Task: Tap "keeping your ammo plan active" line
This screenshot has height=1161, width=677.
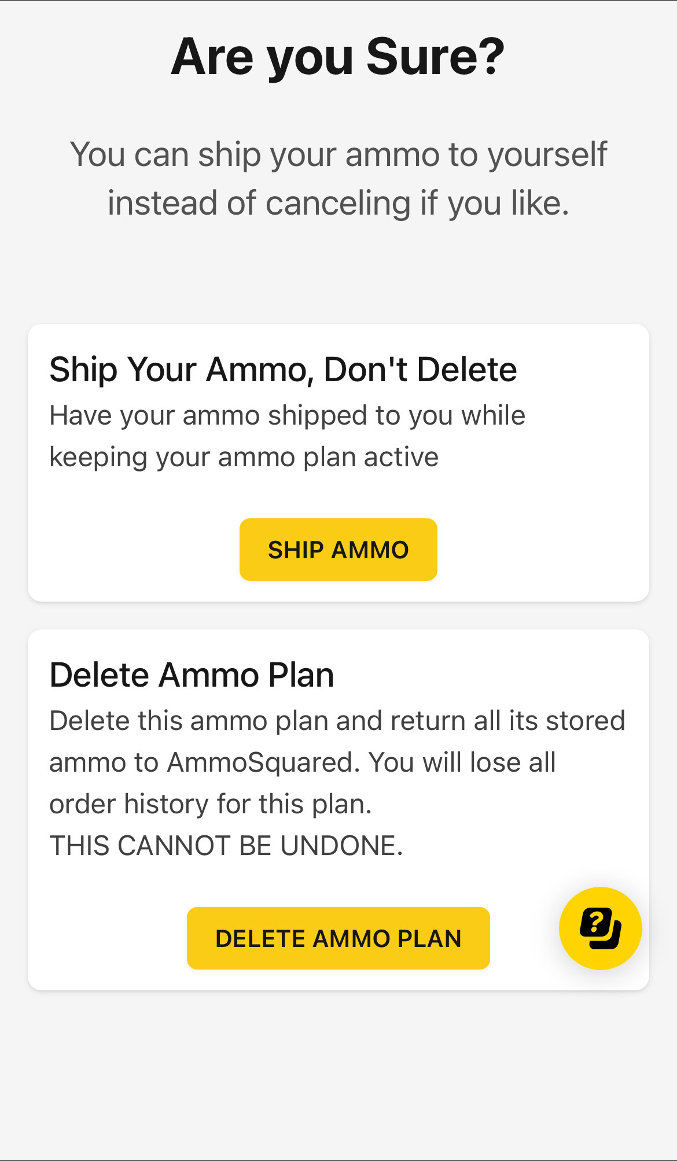Action: [x=244, y=457]
